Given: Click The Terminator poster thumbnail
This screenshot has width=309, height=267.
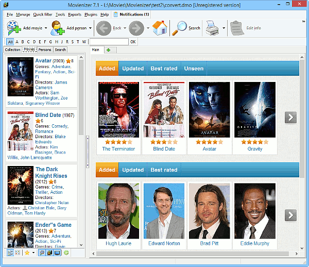Looking at the screenshot, I should [x=118, y=110].
